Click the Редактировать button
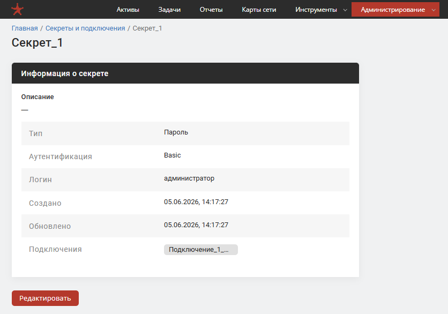Screen dimensions: 448x314 click(45, 298)
